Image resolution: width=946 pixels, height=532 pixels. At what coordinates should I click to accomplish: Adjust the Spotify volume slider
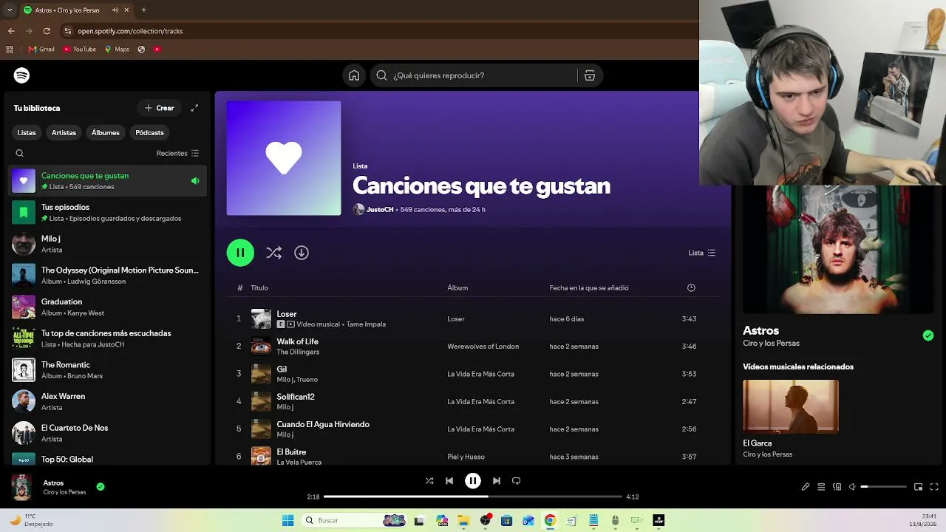pos(884,487)
